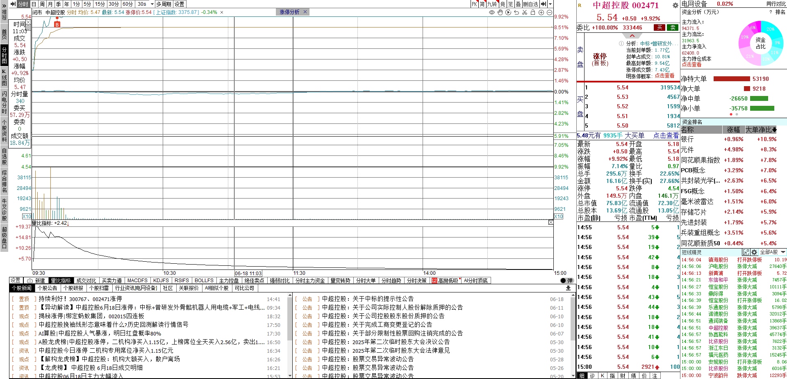Select the 15分 period tab
Screen dimensions: 787x379
(x=100, y=4)
